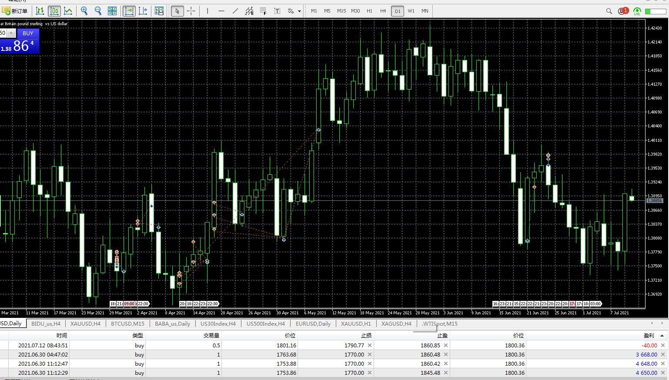The height and width of the screenshot is (380, 669).
Task: Click BUY on the one-click panel
Action: point(28,33)
